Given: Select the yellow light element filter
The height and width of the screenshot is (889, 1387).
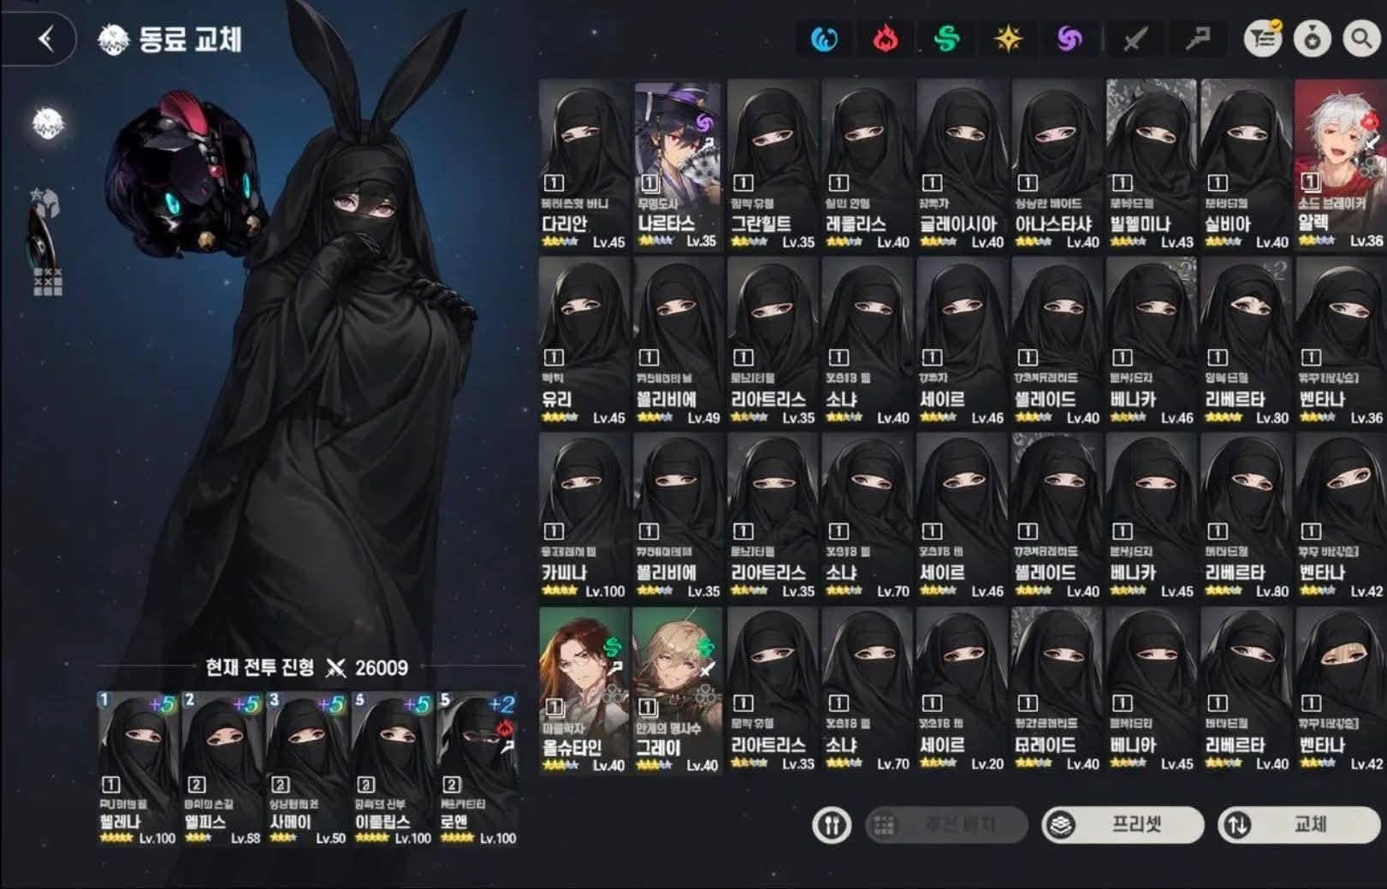Looking at the screenshot, I should [1009, 39].
